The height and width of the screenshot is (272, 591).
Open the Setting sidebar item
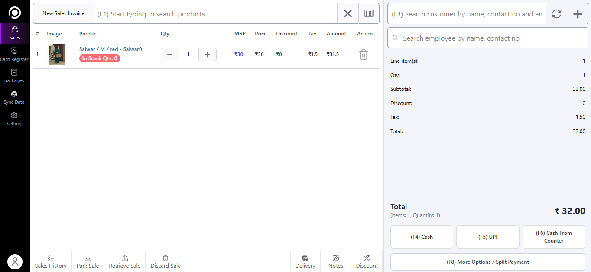(14, 119)
